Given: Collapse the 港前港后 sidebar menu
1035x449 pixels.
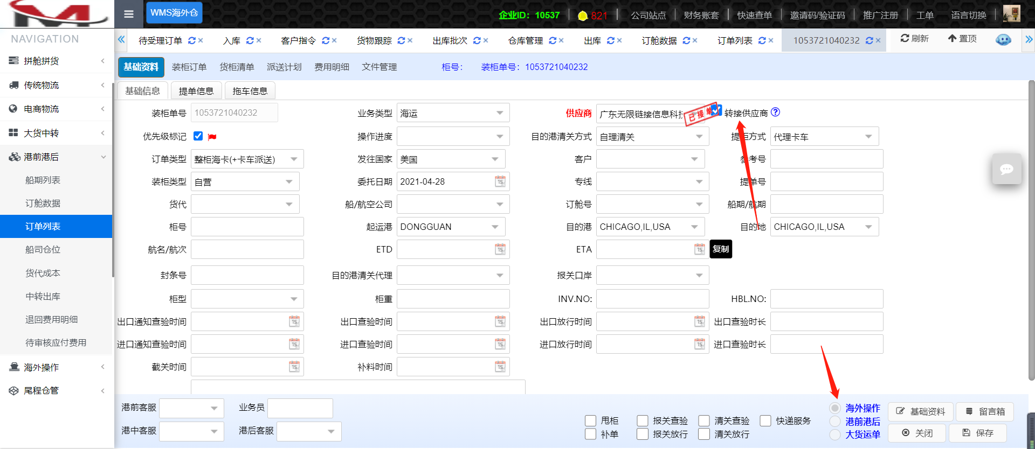Looking at the screenshot, I should point(56,157).
